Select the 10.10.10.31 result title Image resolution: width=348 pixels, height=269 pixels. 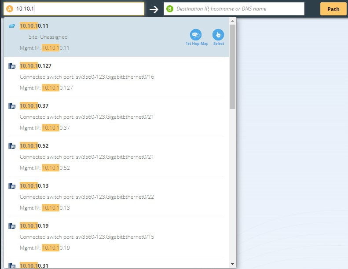[34, 265]
